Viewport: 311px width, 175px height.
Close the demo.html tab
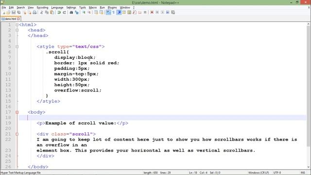click(18, 19)
